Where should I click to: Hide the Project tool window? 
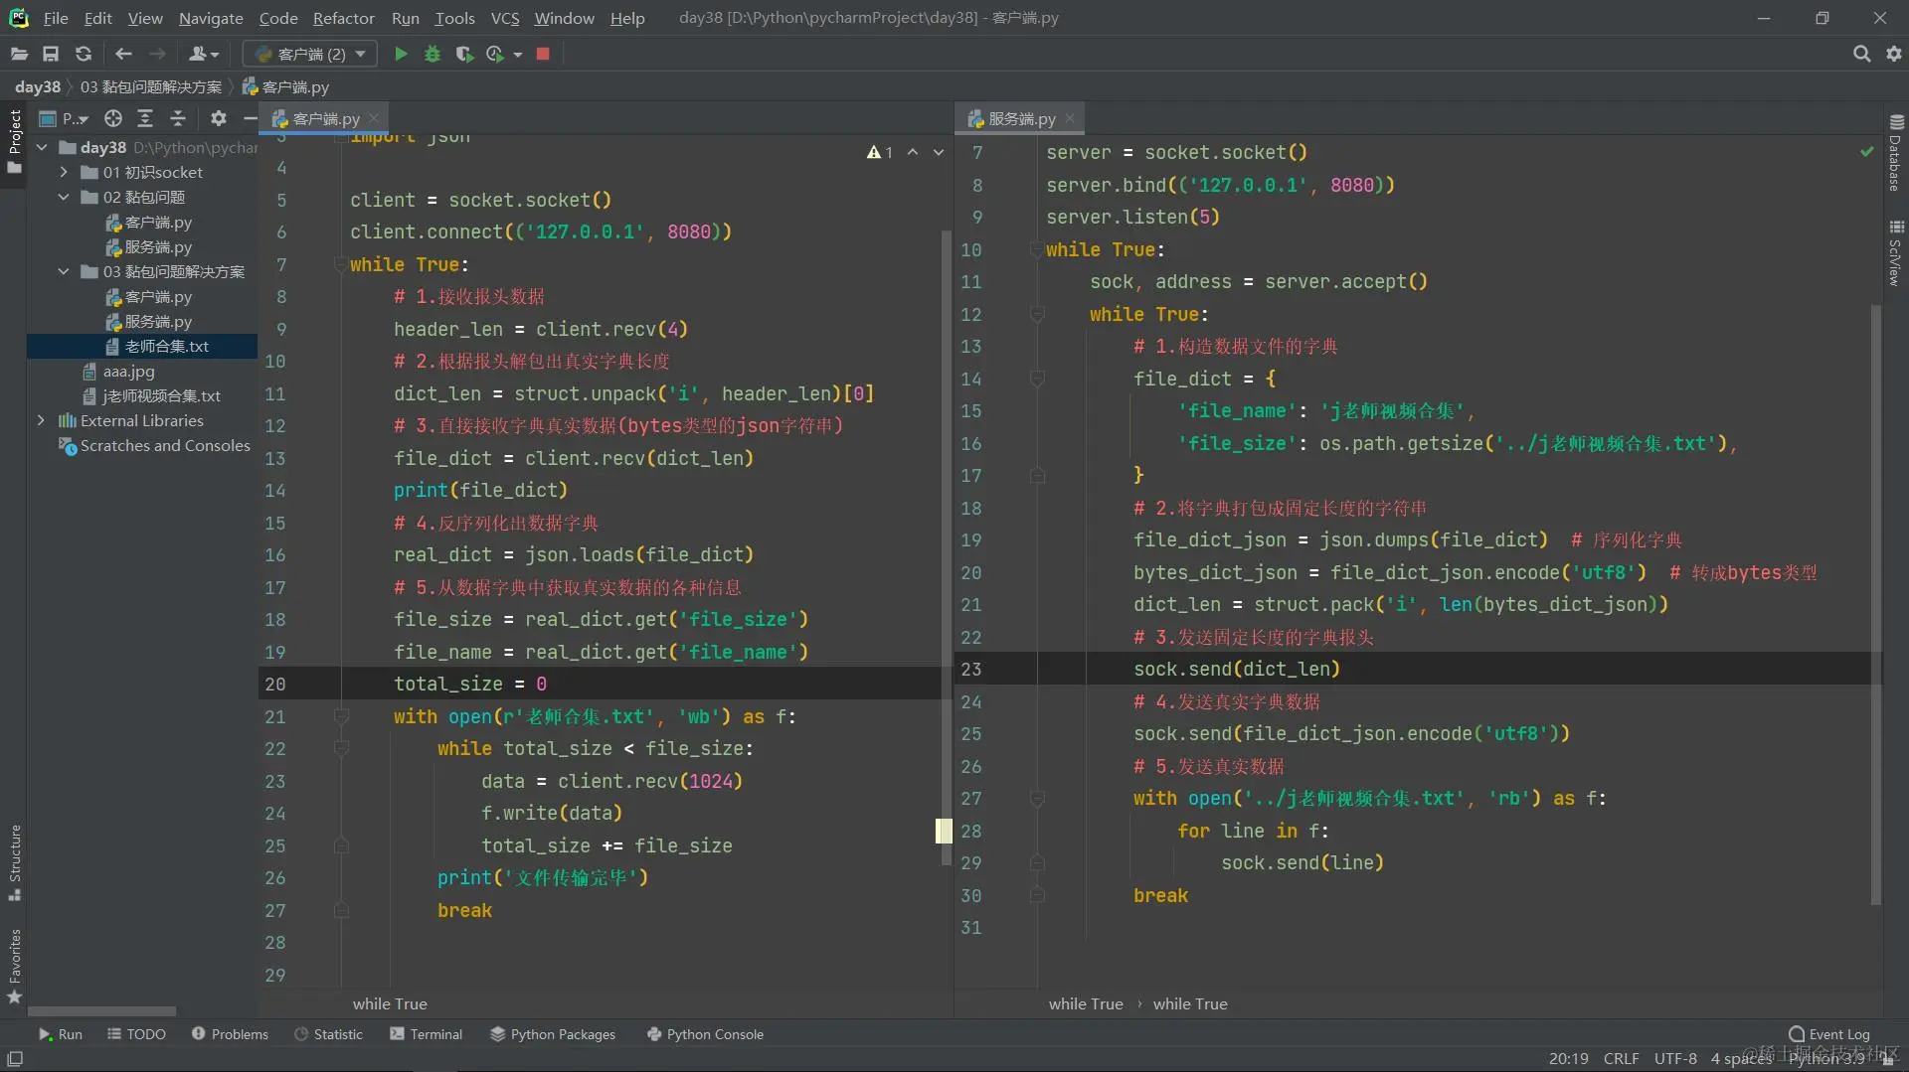tap(250, 119)
